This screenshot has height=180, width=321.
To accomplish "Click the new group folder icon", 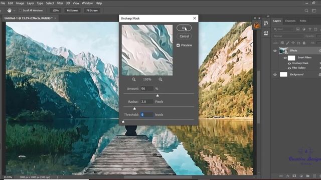I will 307,175.
